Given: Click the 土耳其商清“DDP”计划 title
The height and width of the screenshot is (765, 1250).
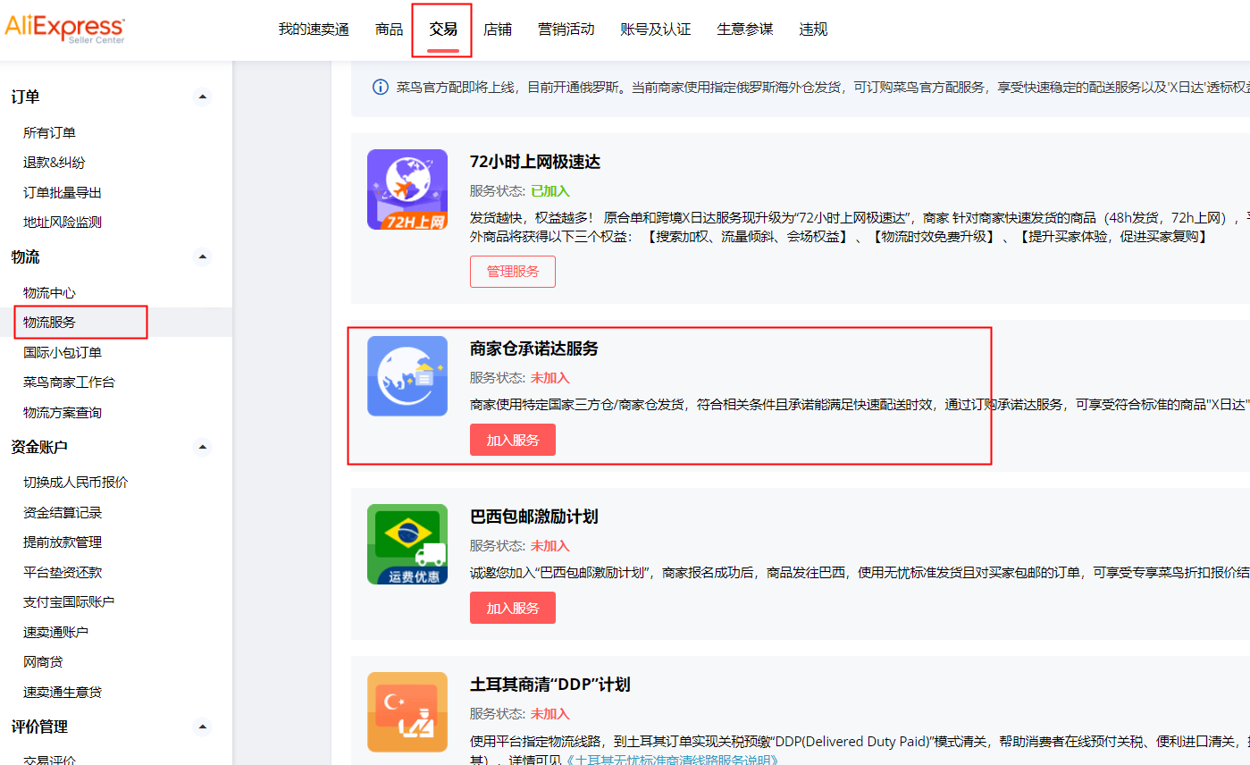Looking at the screenshot, I should click(550, 685).
